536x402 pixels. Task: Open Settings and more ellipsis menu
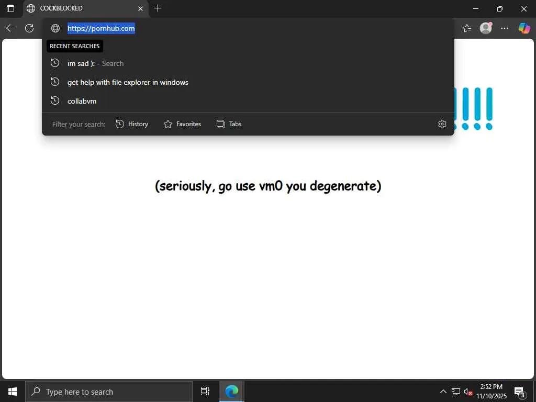pos(505,28)
